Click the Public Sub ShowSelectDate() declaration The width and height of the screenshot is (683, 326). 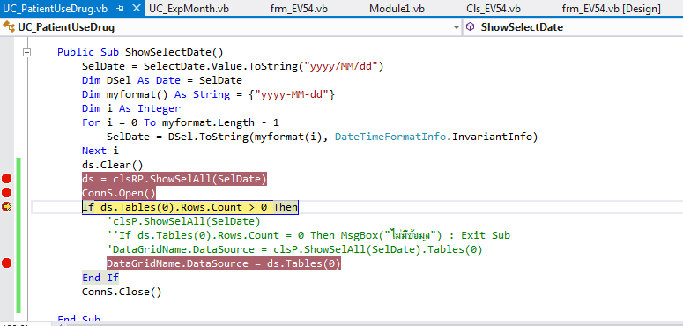[x=140, y=52]
